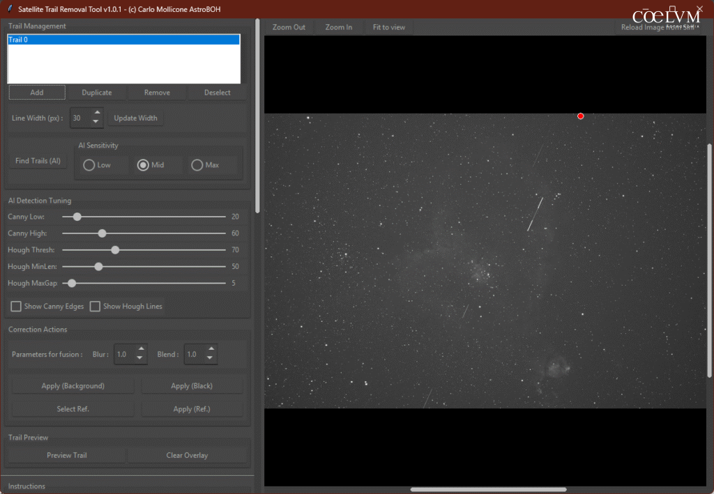The width and height of the screenshot is (714, 494).
Task: Click the Zoom Out toolbar button
Action: pyautogui.click(x=289, y=27)
